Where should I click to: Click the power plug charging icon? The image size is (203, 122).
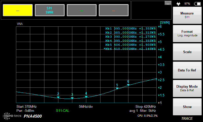[x=178, y=4]
